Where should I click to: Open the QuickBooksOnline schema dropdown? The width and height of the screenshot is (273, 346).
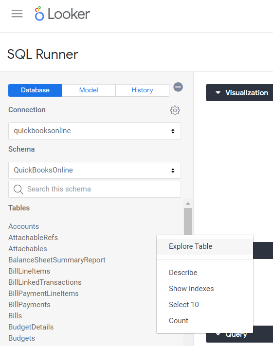pos(94,170)
